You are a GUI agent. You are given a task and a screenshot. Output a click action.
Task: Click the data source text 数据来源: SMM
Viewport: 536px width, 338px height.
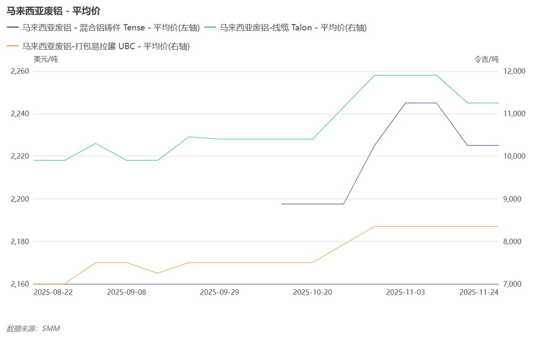point(33,329)
